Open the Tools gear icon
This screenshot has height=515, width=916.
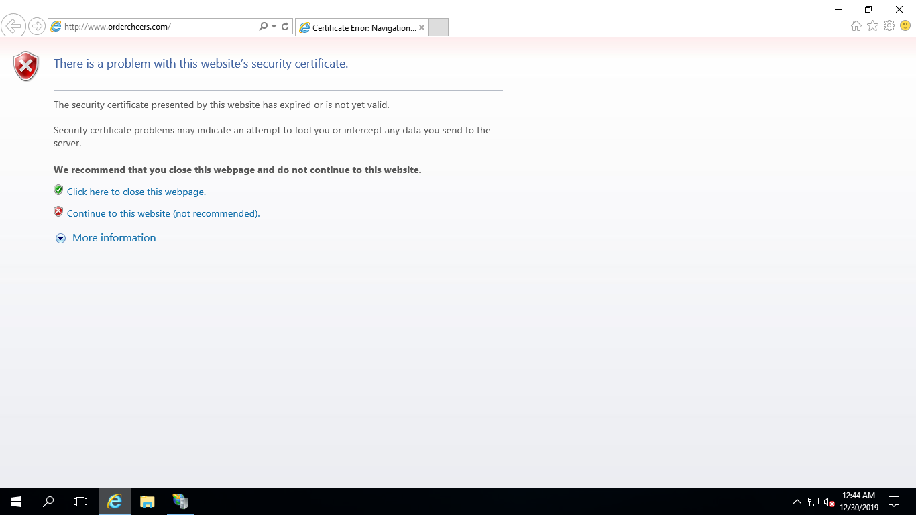[889, 26]
